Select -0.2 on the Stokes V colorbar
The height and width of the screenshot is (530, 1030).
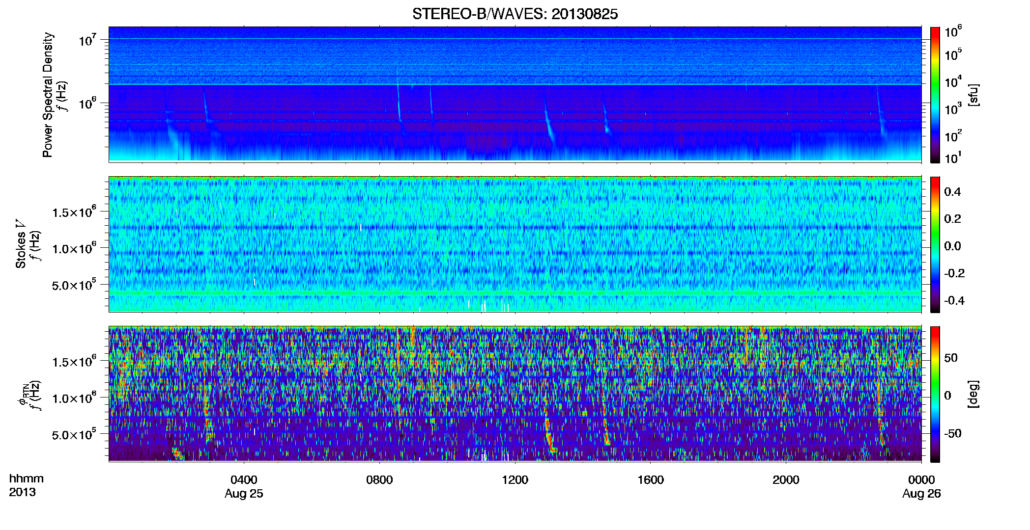954,273
